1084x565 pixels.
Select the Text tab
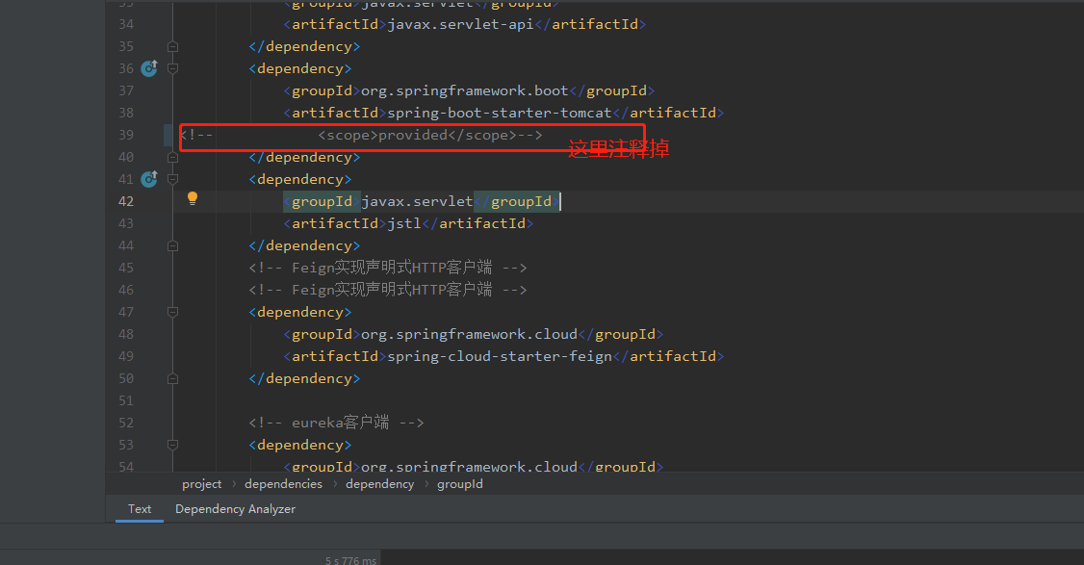[139, 508]
